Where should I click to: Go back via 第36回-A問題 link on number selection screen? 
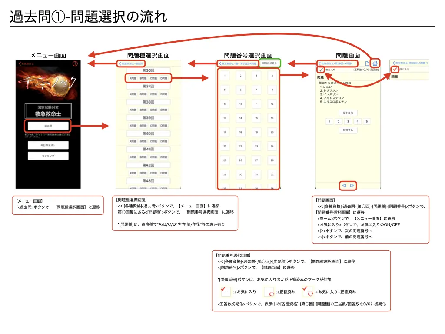tap(238, 63)
